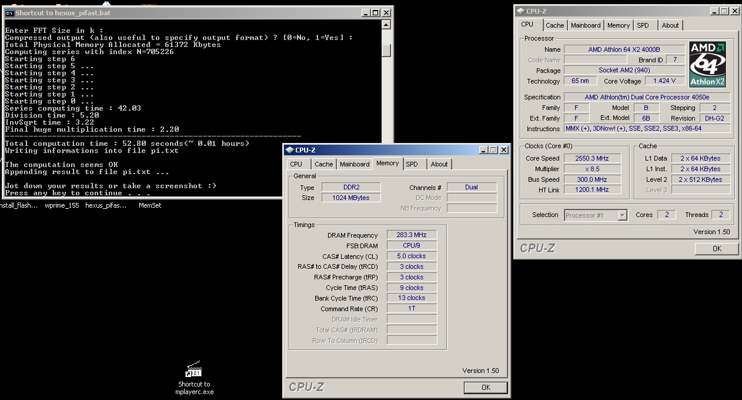Click the Specification field Athlon Dual Core 4050e
This screenshot has width=742, height=400.
(x=647, y=97)
